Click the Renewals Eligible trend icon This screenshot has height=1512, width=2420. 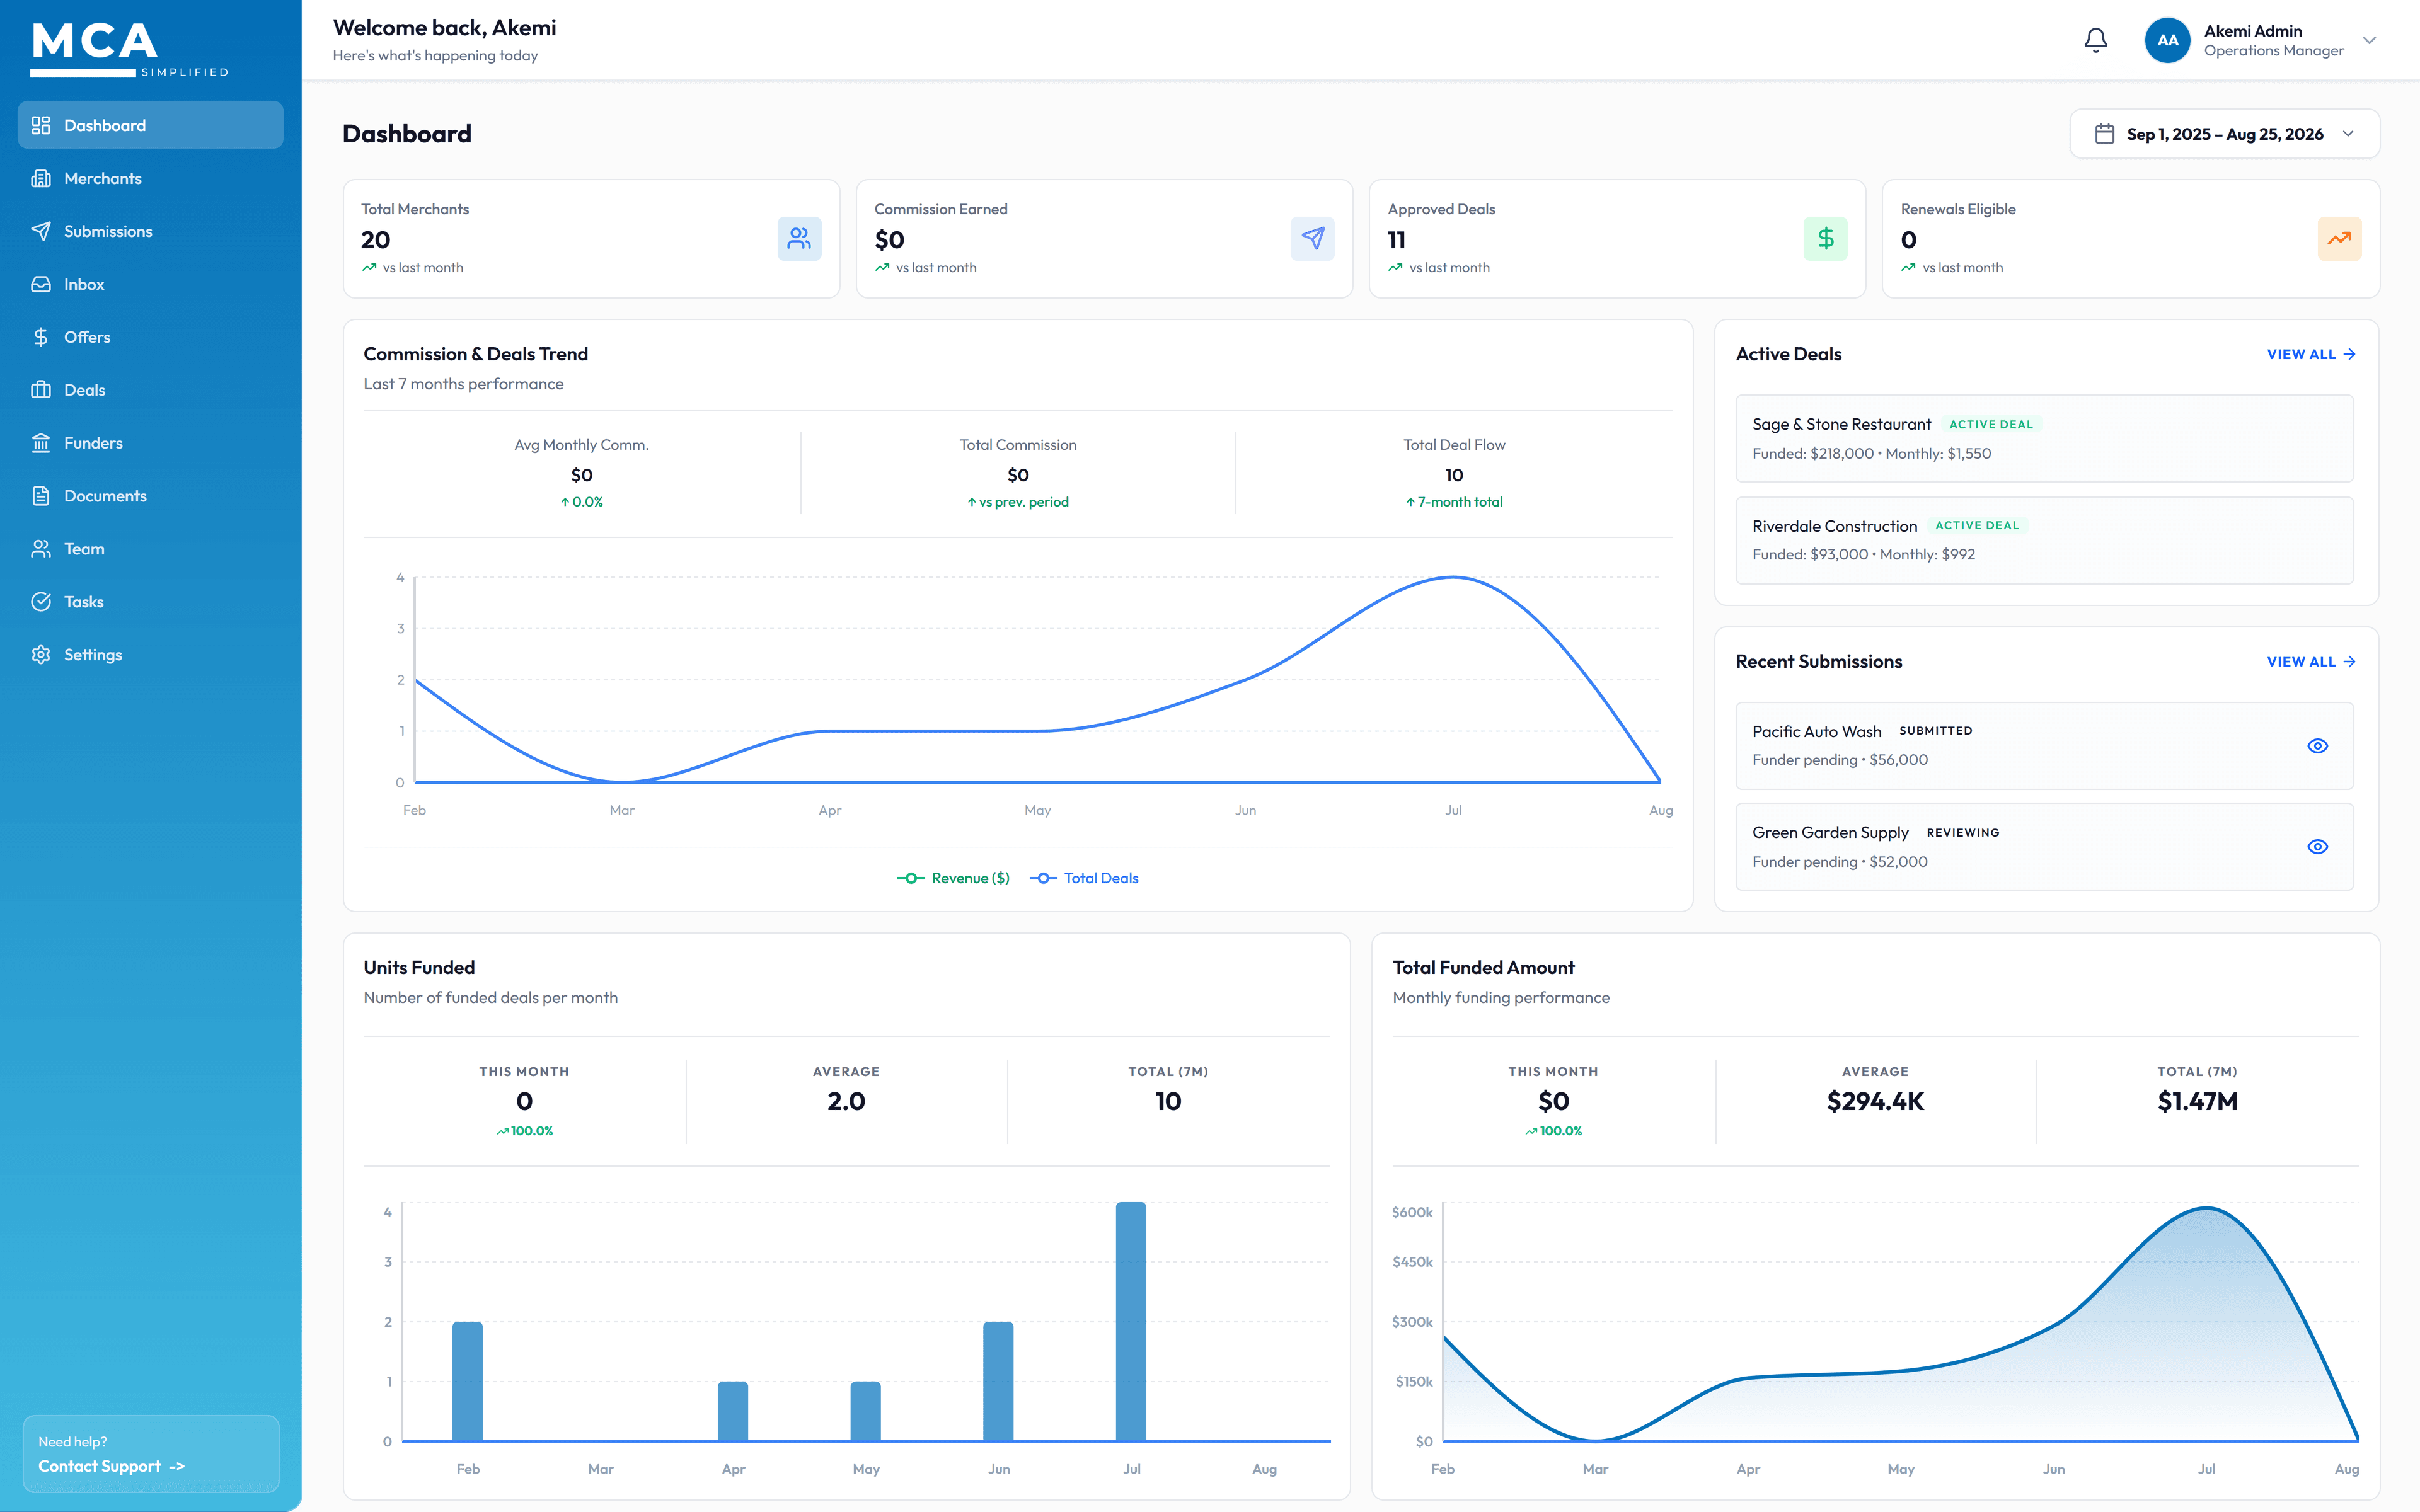point(2339,238)
